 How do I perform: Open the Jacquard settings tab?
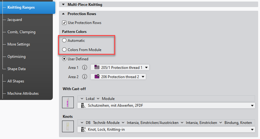(15, 20)
